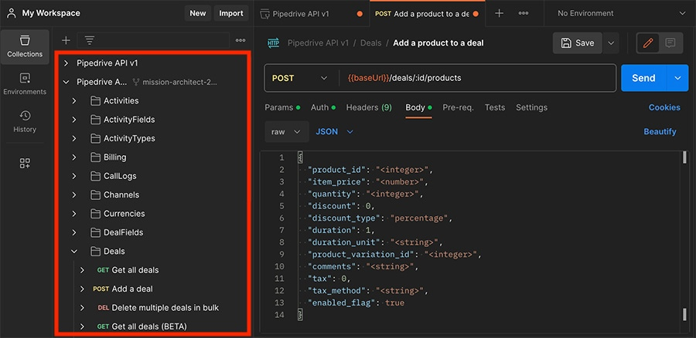The image size is (696, 338).
Task: Click the pencil edit mode icon
Action: [x=648, y=43]
